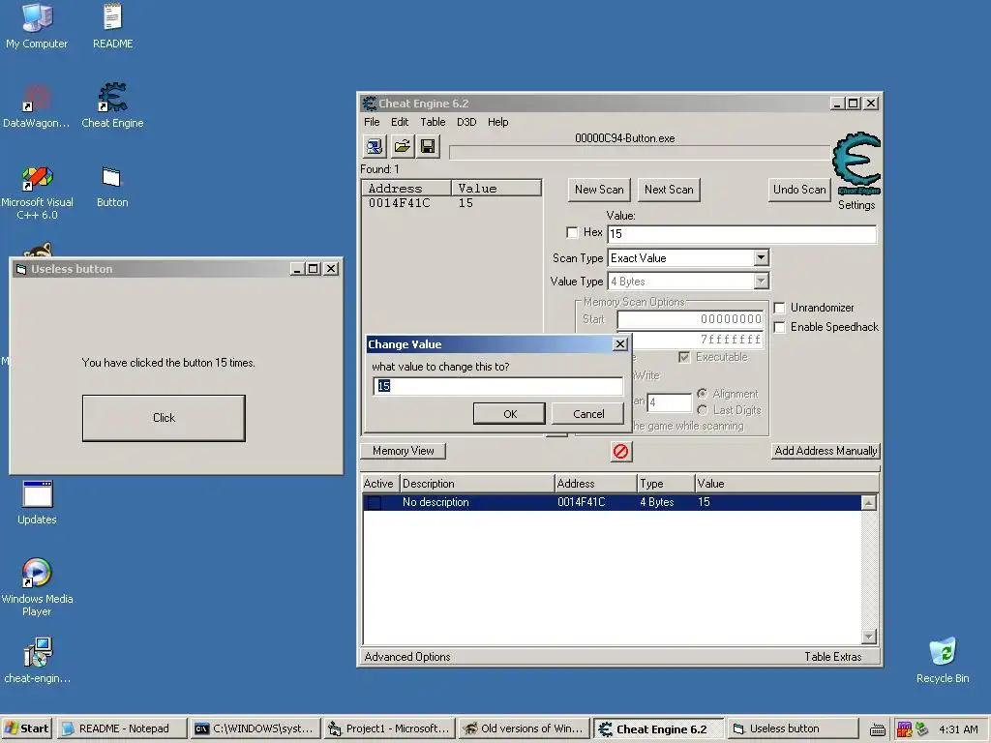
Task: Toggle the Hex checkbox
Action: point(572,232)
